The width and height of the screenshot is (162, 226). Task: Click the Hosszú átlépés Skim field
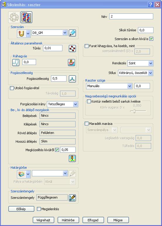58,142
